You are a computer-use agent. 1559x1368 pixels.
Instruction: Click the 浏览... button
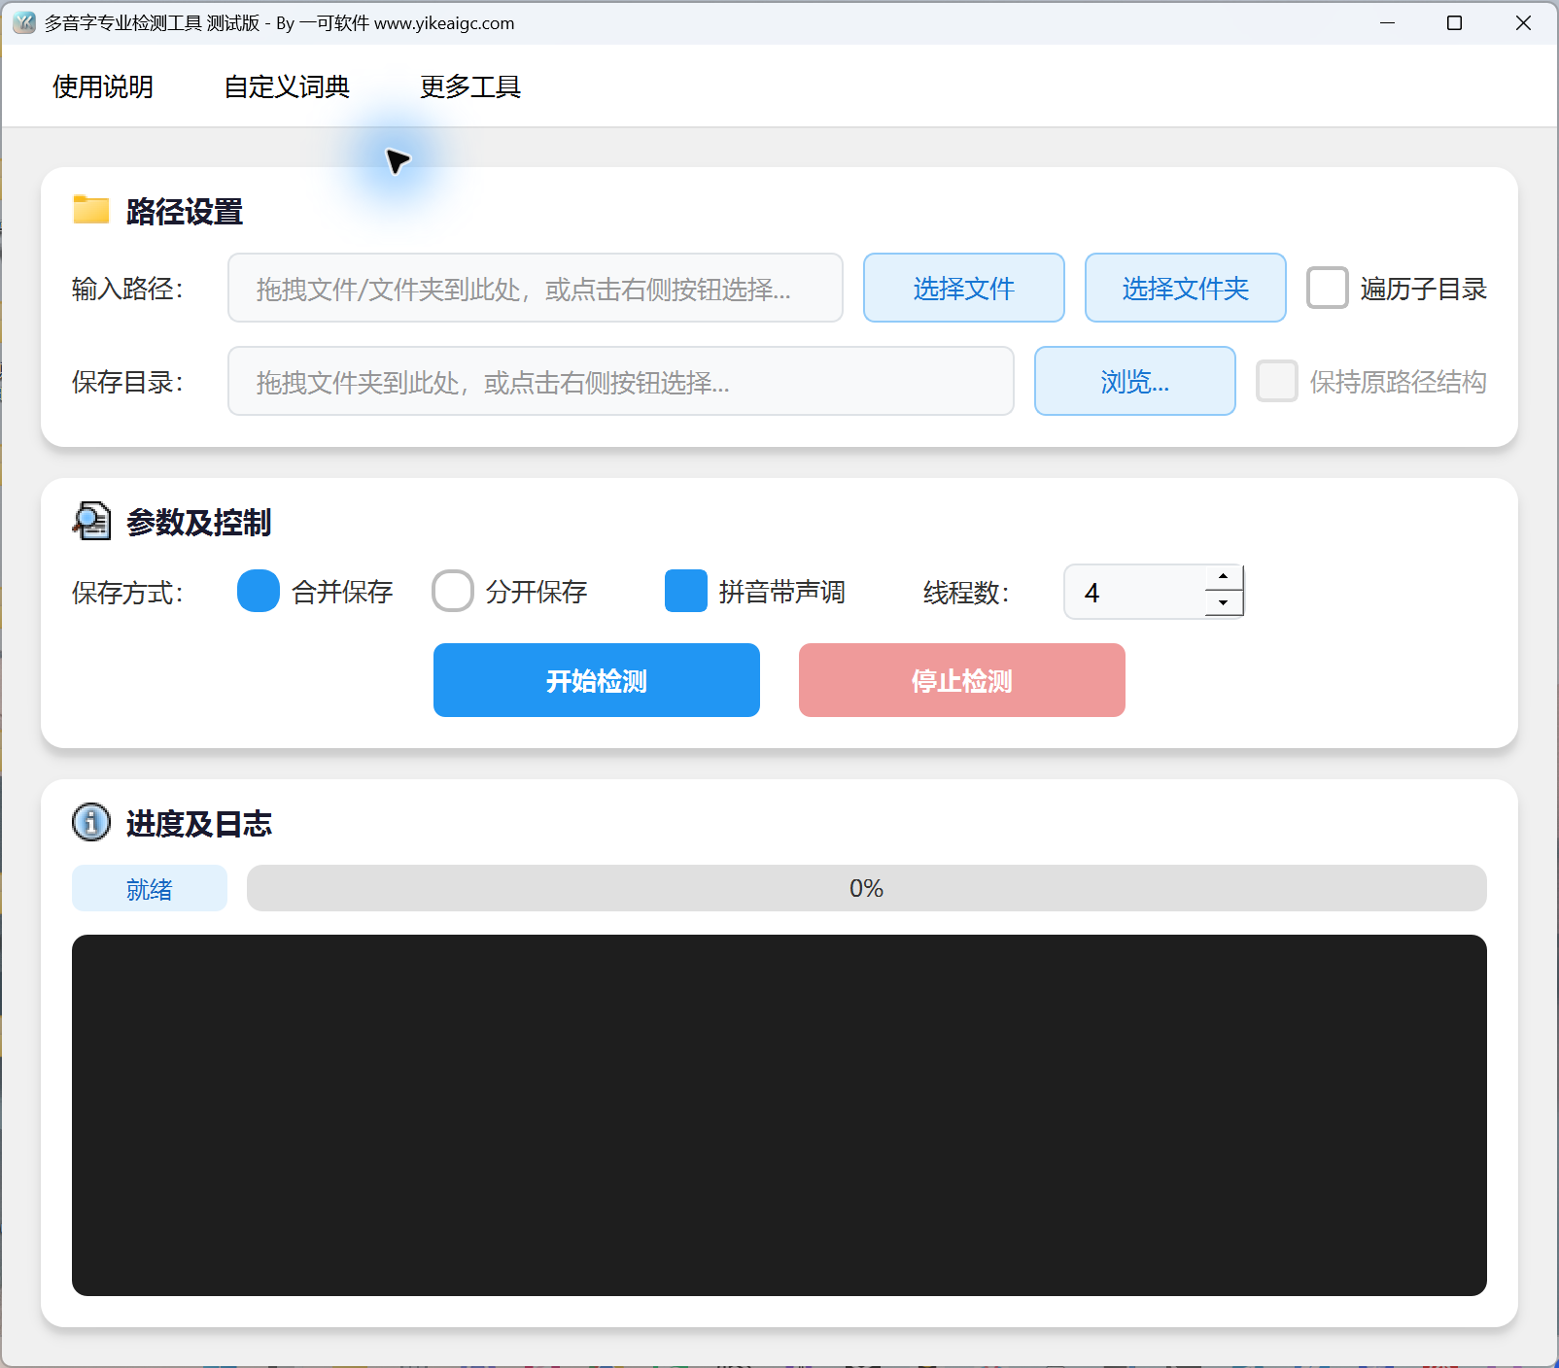(x=1135, y=381)
